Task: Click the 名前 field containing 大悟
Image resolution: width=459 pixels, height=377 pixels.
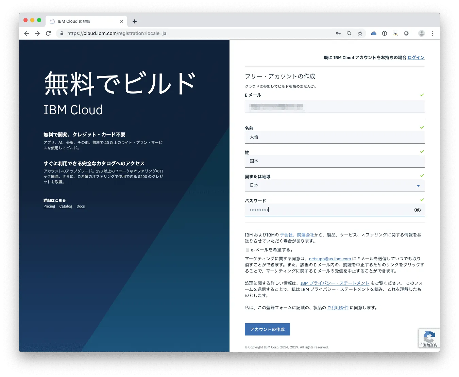Action: [335, 137]
